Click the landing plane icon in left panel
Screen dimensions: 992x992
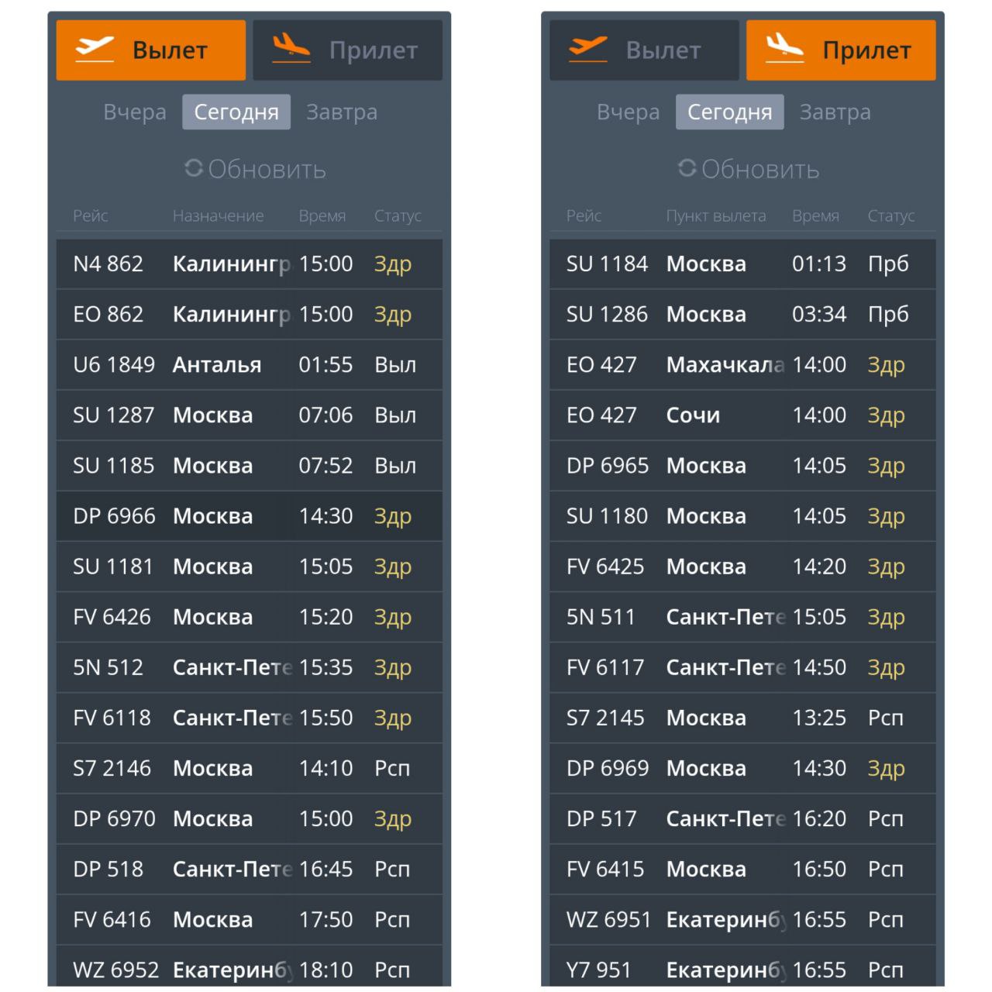pos(291,50)
